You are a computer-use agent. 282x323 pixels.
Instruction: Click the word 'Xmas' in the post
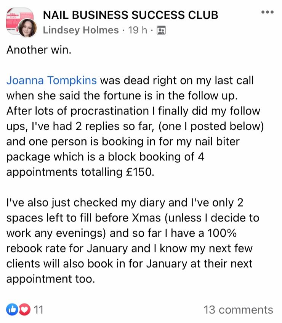[x=146, y=218]
